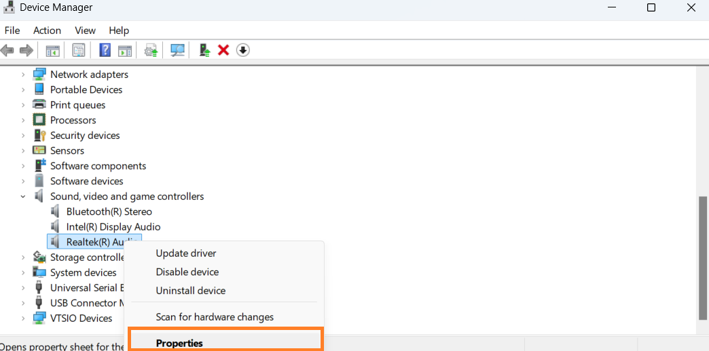
Task: Select the Realtek(R) Audio device
Action: pyautogui.click(x=94, y=241)
